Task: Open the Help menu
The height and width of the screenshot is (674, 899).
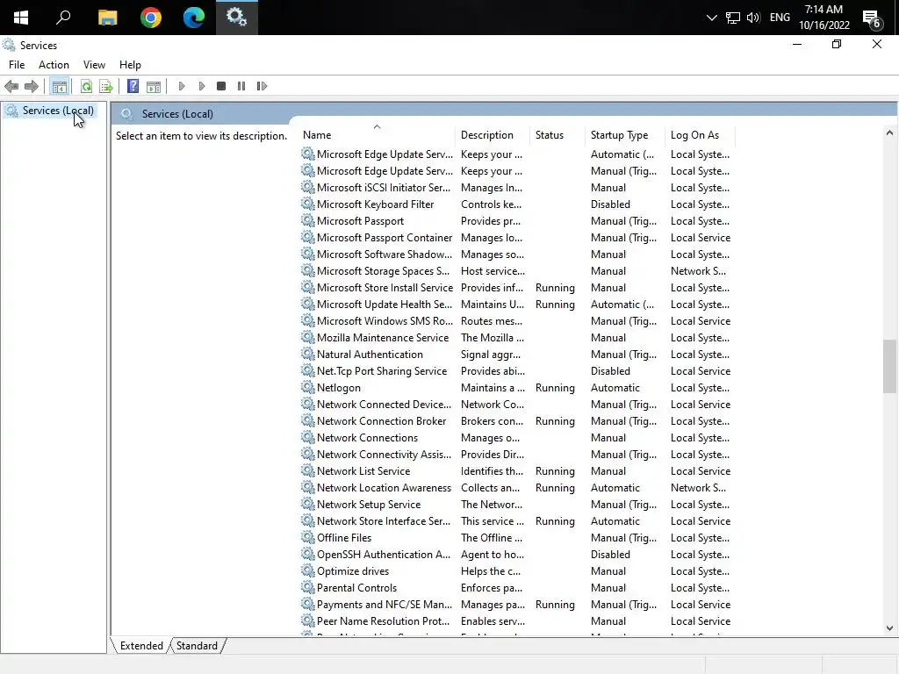Action: point(130,65)
